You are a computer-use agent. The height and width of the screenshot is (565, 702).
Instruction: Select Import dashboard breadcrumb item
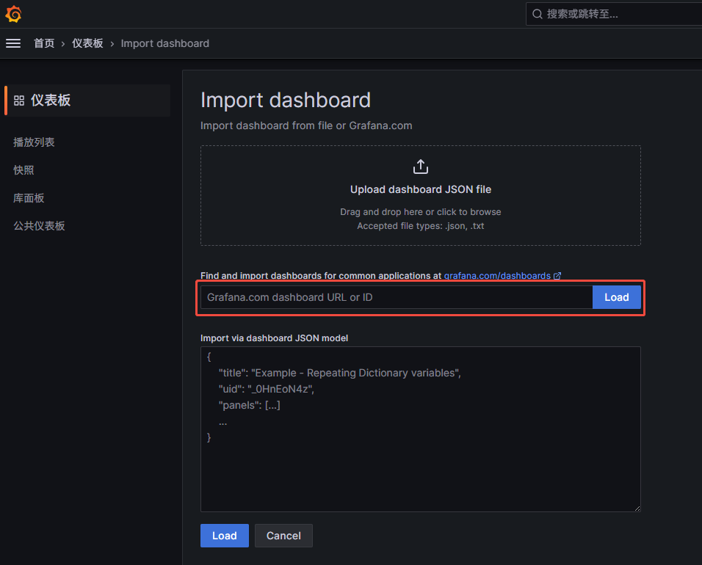[164, 43]
